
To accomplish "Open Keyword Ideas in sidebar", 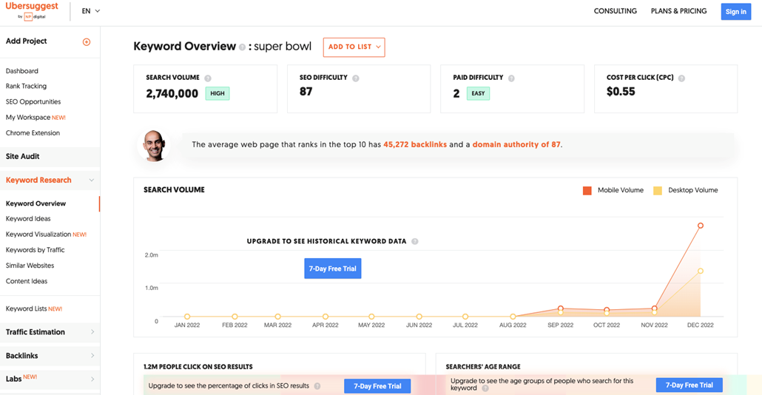I will click(x=28, y=219).
